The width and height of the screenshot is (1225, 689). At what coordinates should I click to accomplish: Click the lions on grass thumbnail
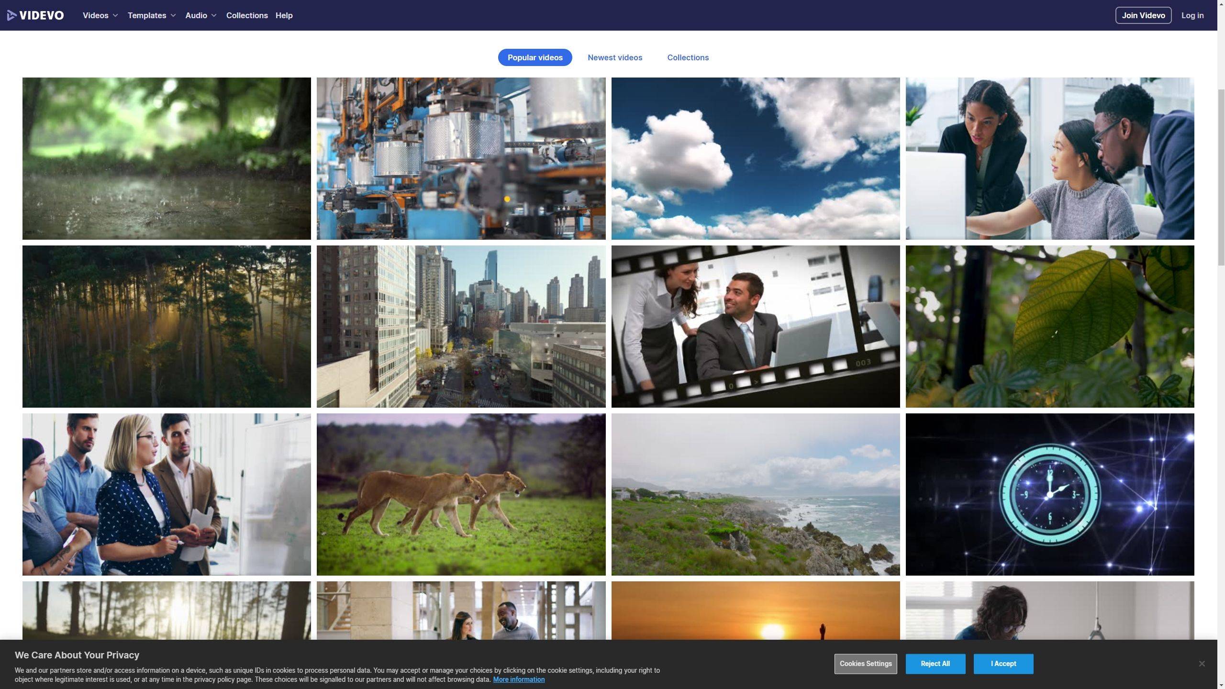[x=461, y=494]
